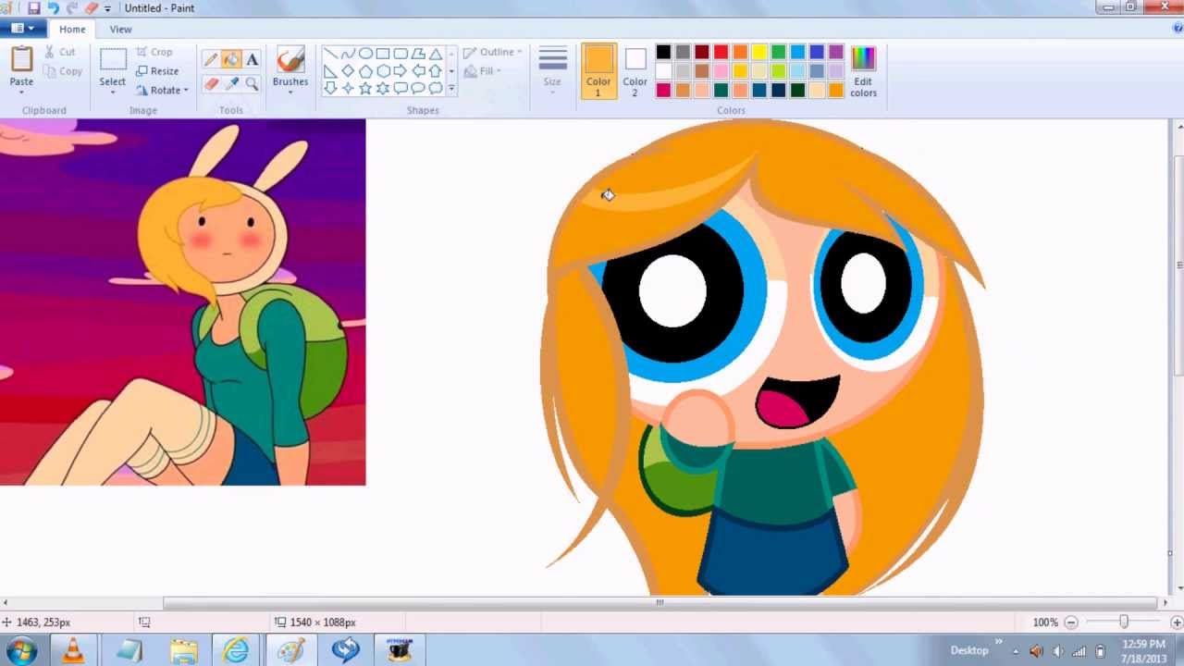The image size is (1184, 666).
Task: Open the Outline dropdown
Action: click(493, 52)
